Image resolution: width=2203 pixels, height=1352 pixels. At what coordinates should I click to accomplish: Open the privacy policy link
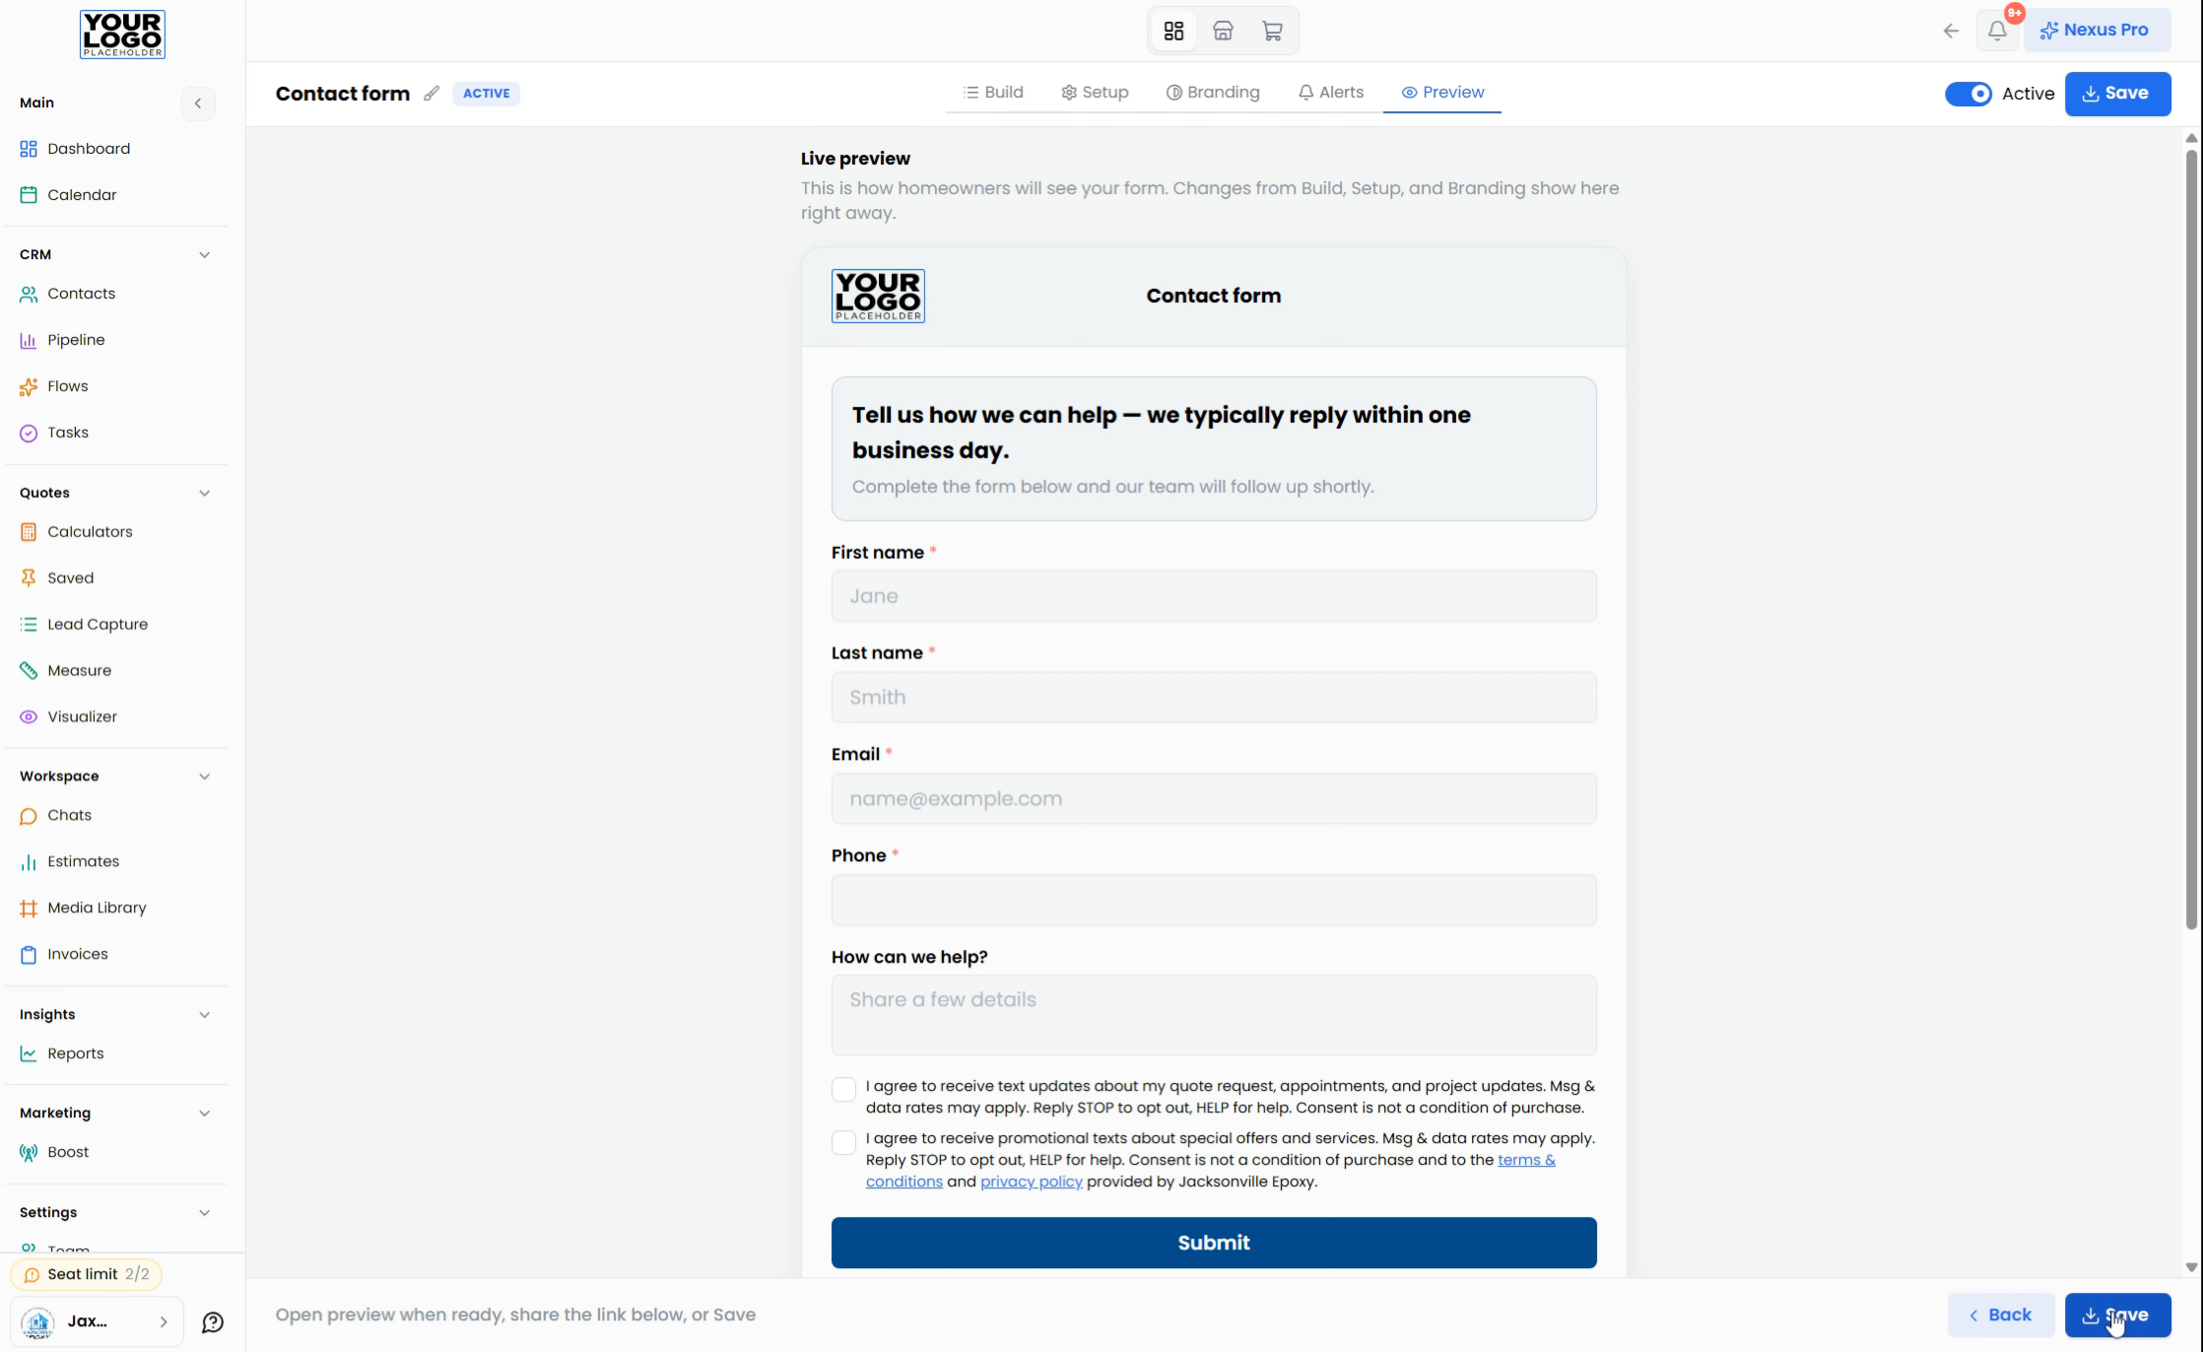pos(1031,1182)
